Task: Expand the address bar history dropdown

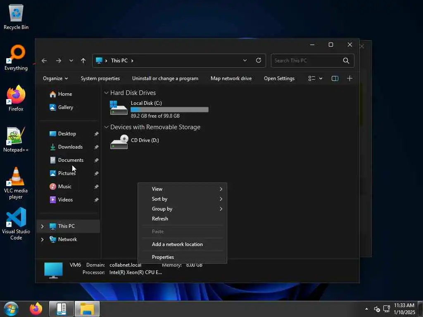Action: 245,60
